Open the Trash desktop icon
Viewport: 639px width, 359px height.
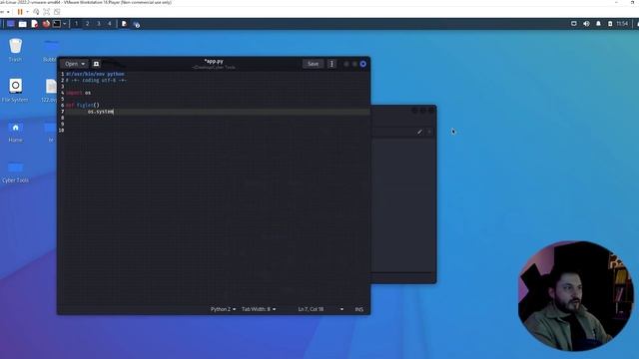click(x=15, y=50)
